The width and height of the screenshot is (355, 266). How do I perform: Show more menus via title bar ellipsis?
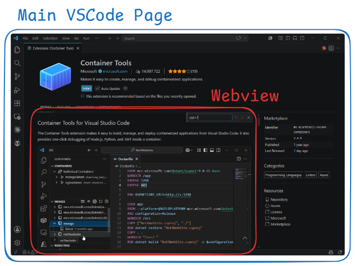pyautogui.click(x=97, y=39)
